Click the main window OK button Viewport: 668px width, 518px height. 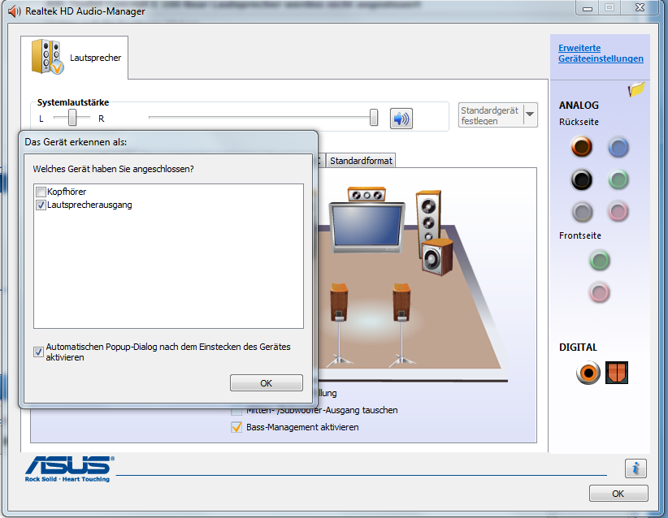[x=618, y=494]
